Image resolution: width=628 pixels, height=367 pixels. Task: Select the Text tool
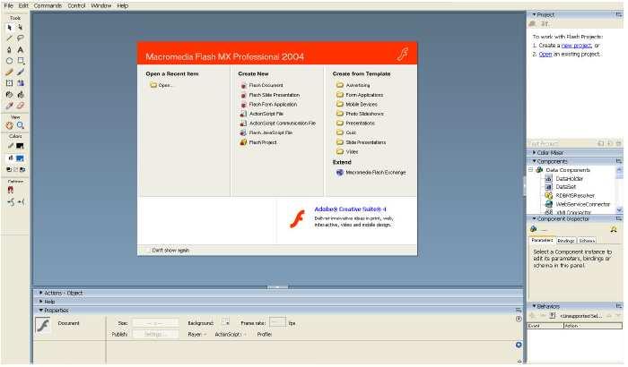21,49
